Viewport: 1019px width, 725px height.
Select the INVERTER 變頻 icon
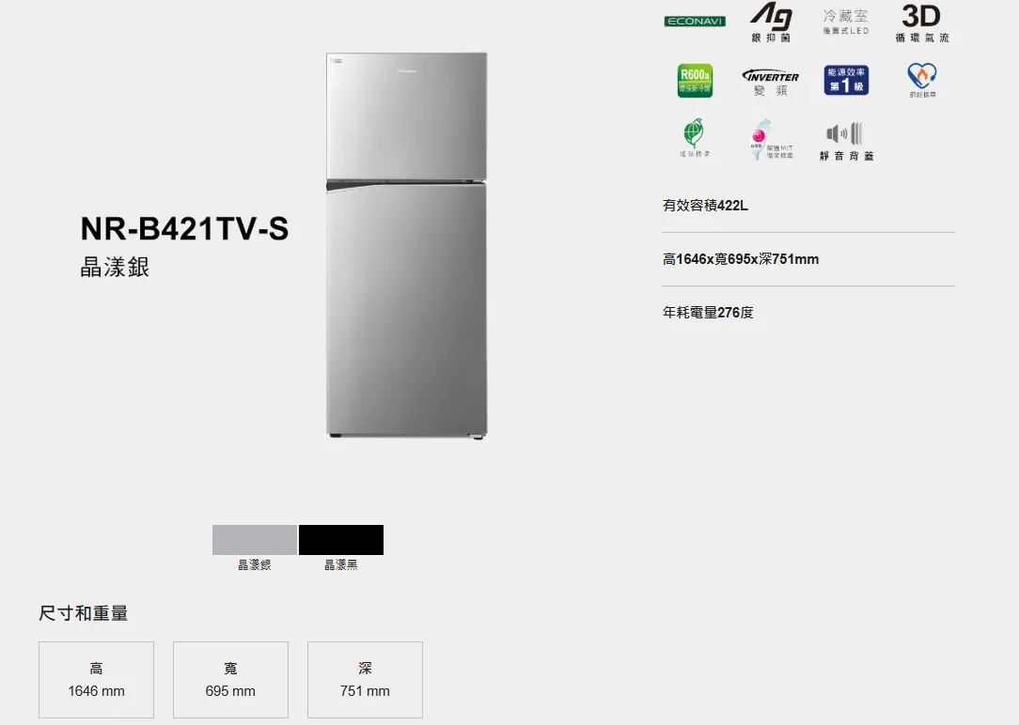[771, 83]
